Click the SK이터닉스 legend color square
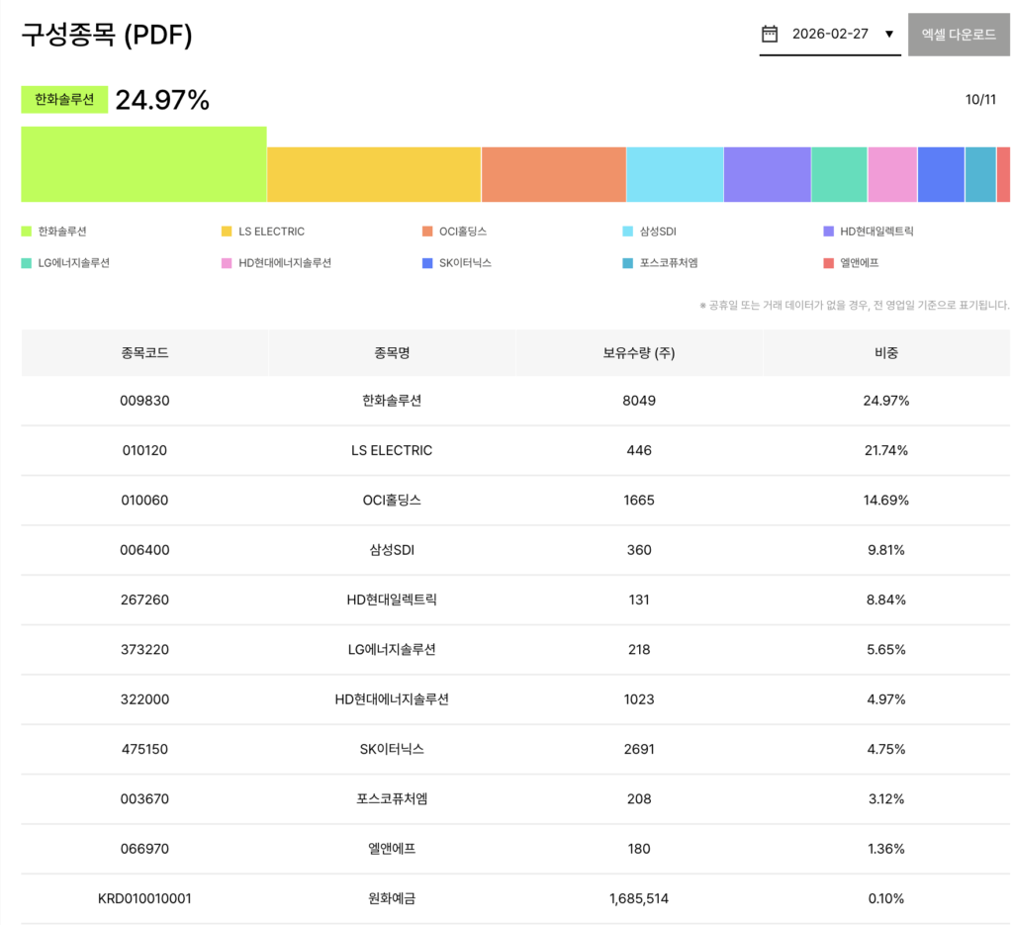 coord(427,263)
